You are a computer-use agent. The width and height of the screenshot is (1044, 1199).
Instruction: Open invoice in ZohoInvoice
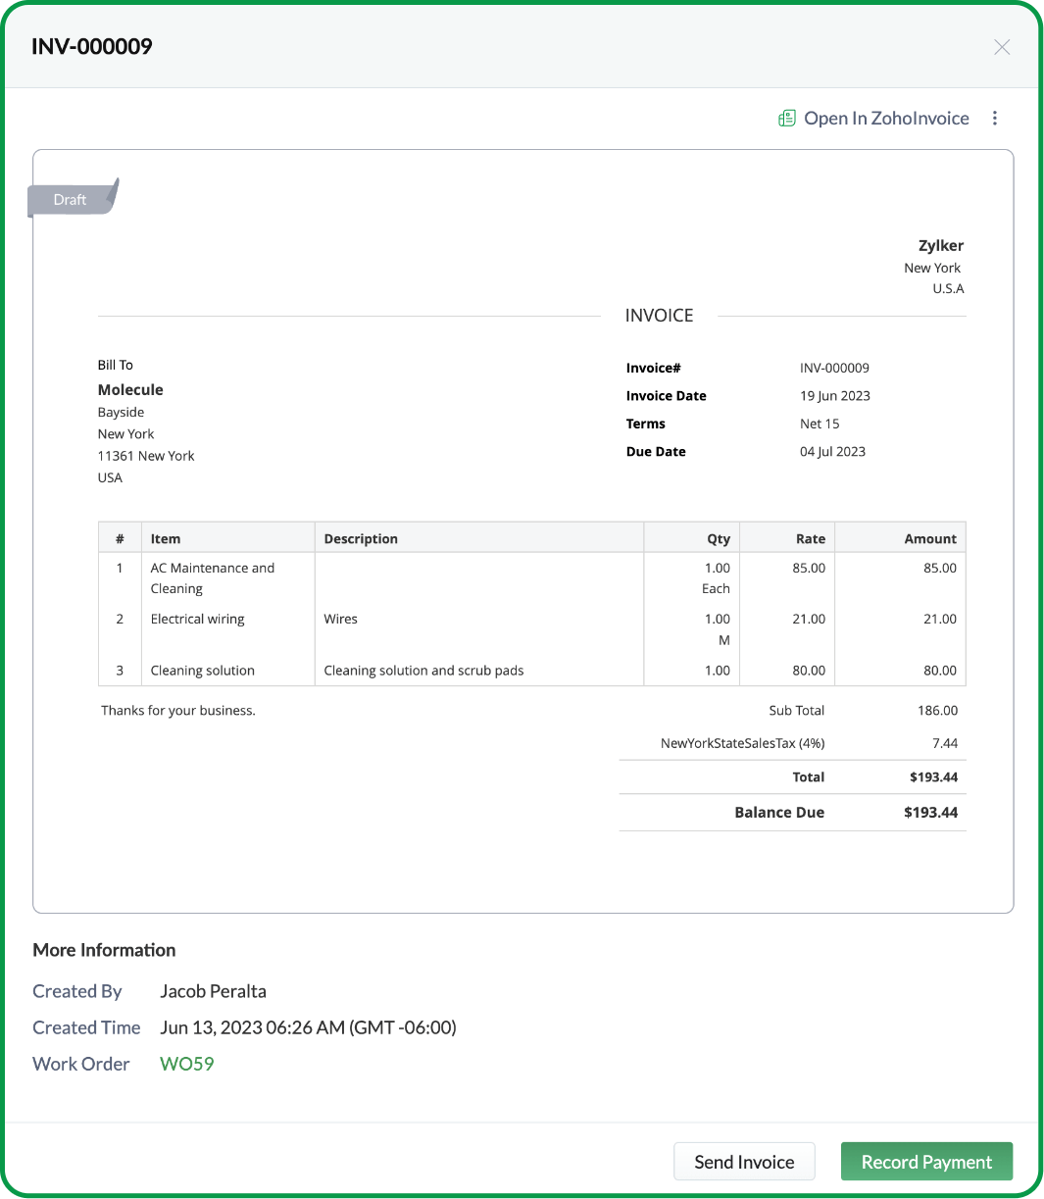(886, 118)
